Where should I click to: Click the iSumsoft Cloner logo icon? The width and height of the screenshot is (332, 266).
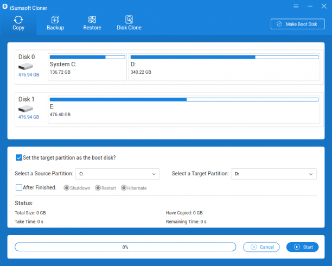[x=5, y=7]
